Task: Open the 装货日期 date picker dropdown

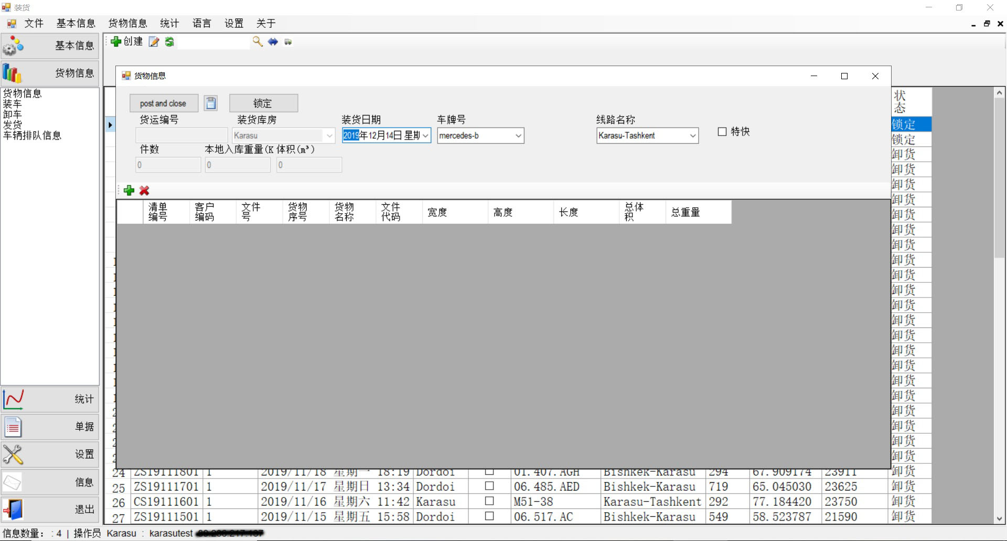Action: (425, 136)
